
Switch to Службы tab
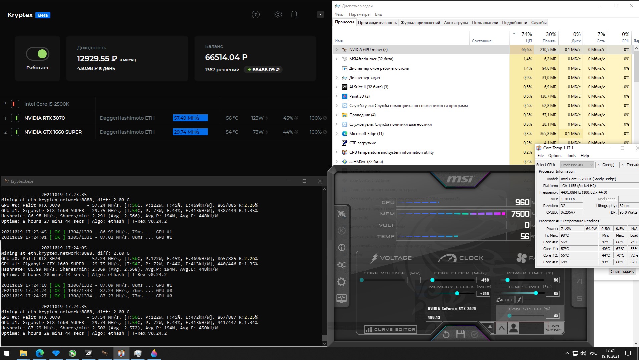click(539, 23)
